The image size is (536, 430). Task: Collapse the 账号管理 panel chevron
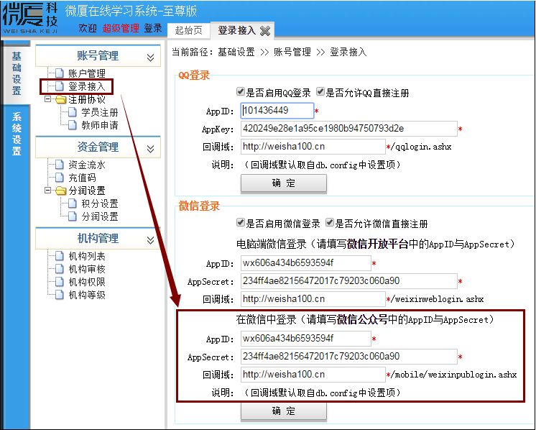(150, 58)
